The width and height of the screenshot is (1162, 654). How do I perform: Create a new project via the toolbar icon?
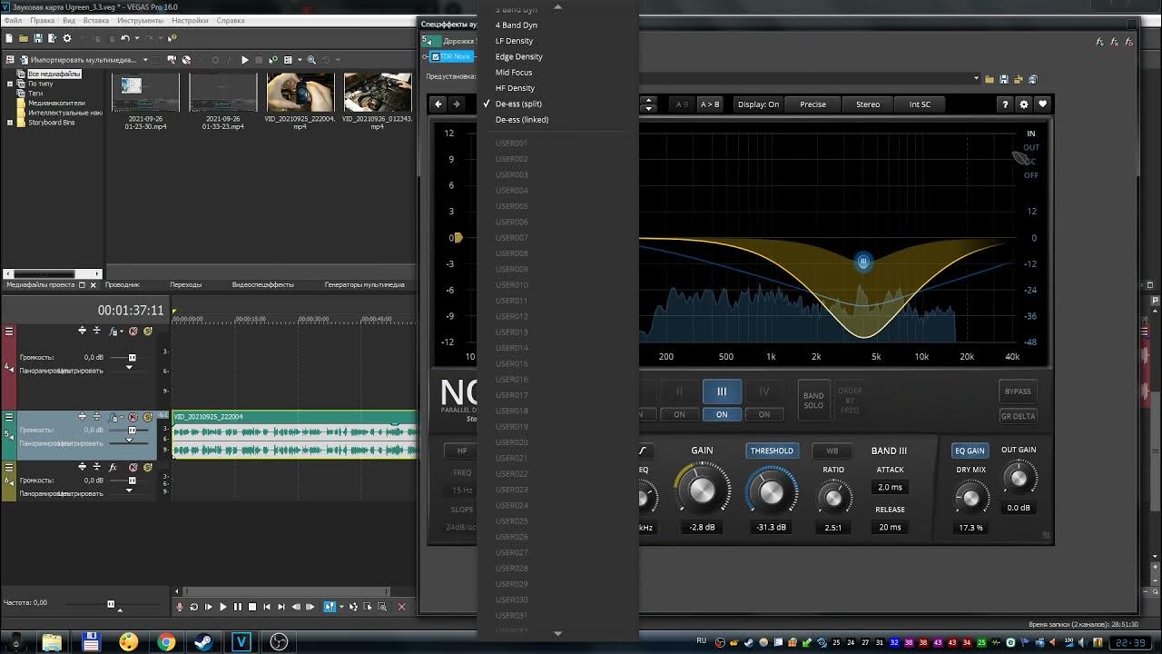9,38
